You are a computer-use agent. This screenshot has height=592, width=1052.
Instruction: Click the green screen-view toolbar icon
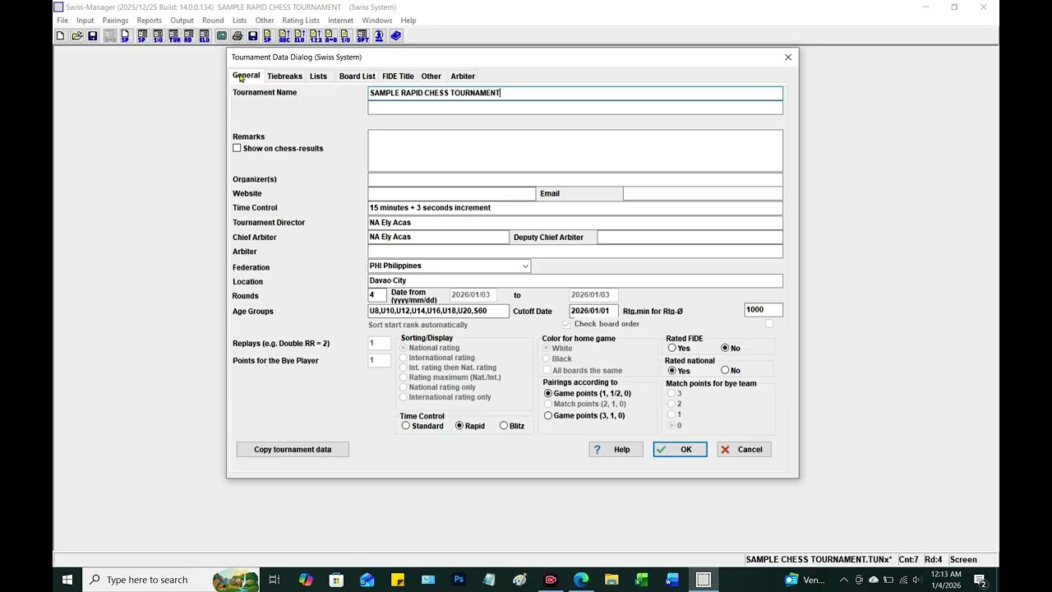(x=221, y=35)
